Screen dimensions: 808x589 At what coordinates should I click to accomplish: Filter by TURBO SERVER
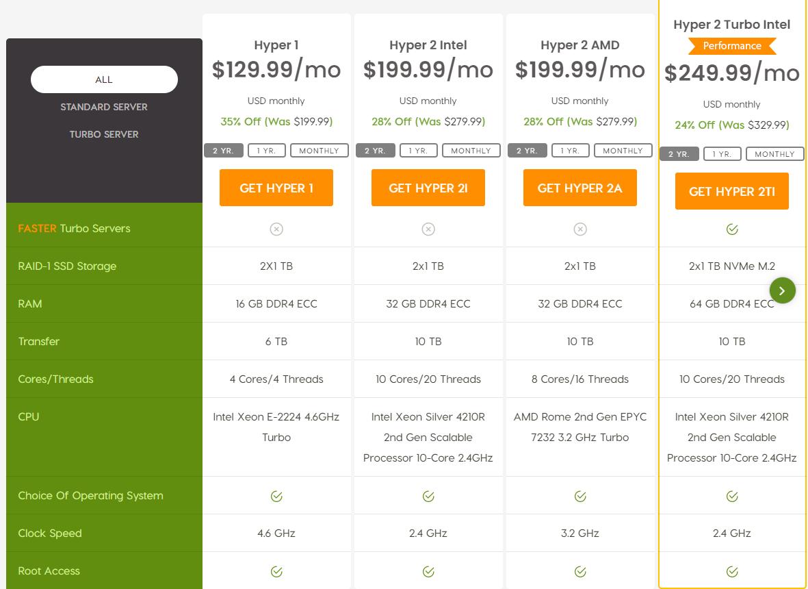pyautogui.click(x=104, y=134)
